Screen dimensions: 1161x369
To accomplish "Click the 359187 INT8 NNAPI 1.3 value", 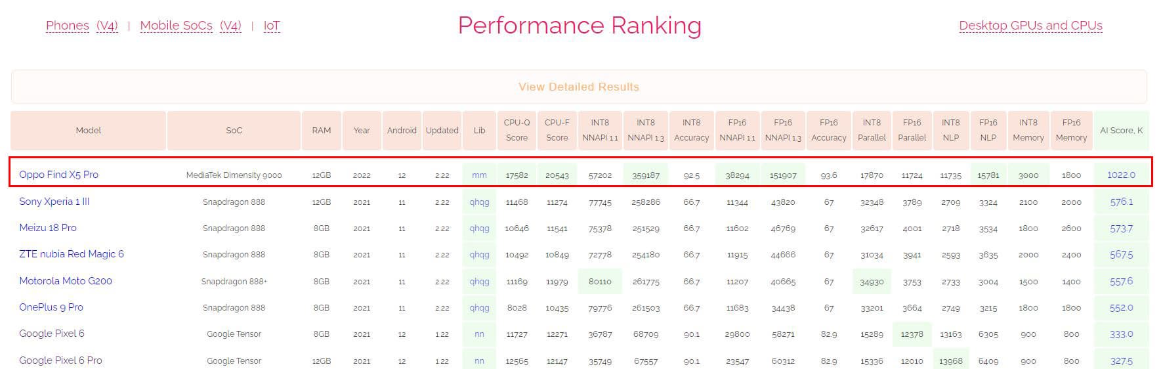I will 646,175.
